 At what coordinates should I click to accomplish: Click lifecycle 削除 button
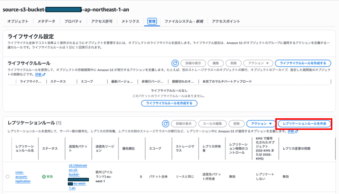pos(233,63)
